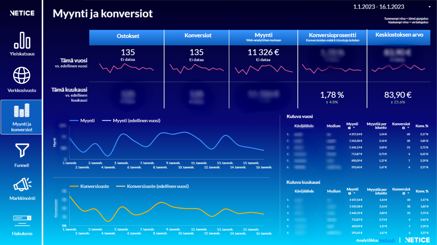Image resolution: width=437 pixels, height=245 pixels.
Task: Click the 11 326 € sales scorecard
Action: 263,52
